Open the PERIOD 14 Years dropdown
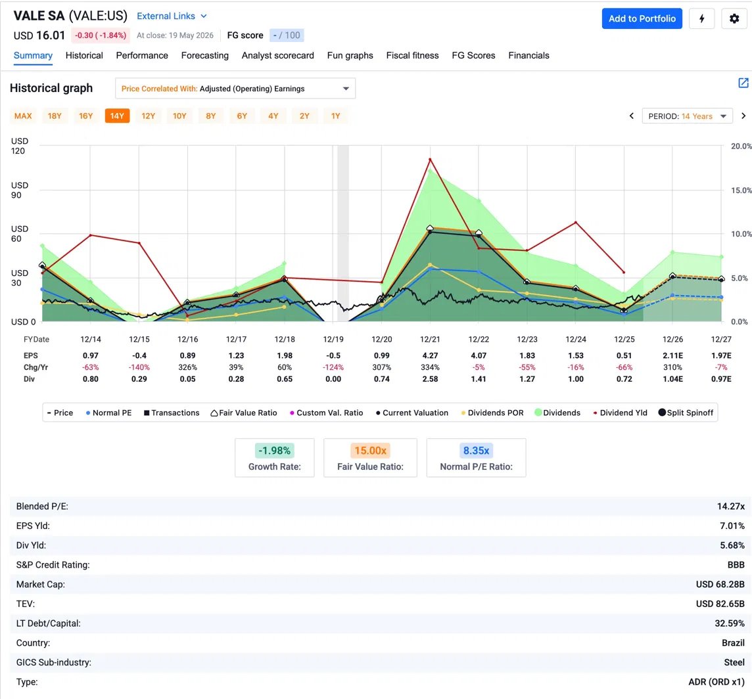This screenshot has height=699, width=752. tap(688, 116)
